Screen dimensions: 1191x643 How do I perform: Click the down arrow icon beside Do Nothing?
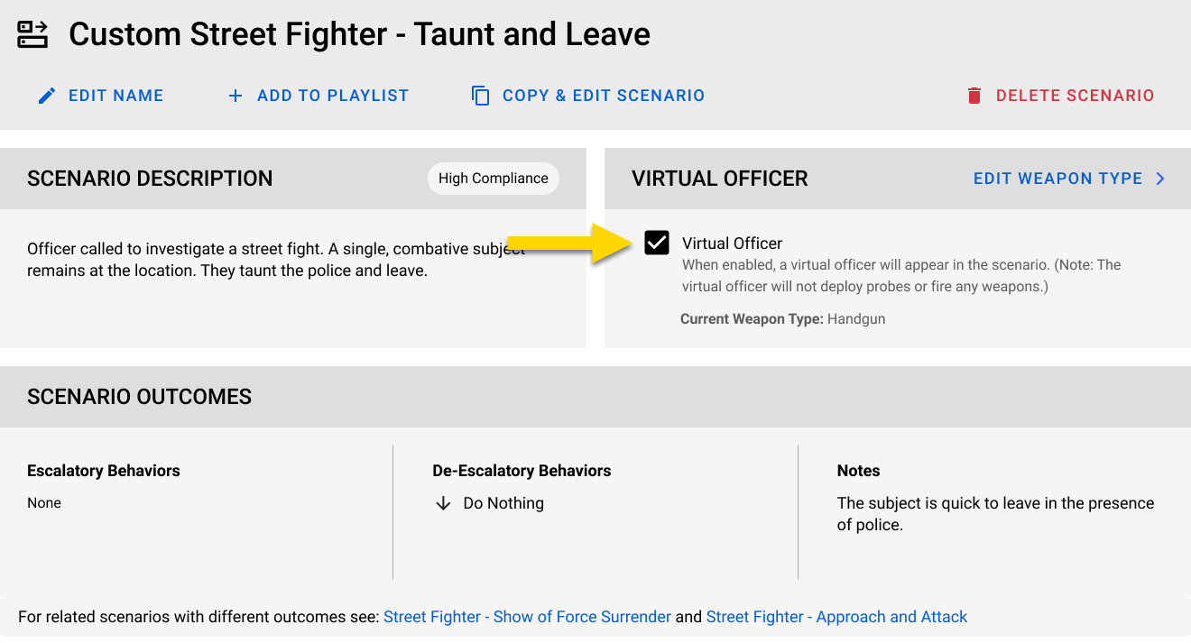443,503
